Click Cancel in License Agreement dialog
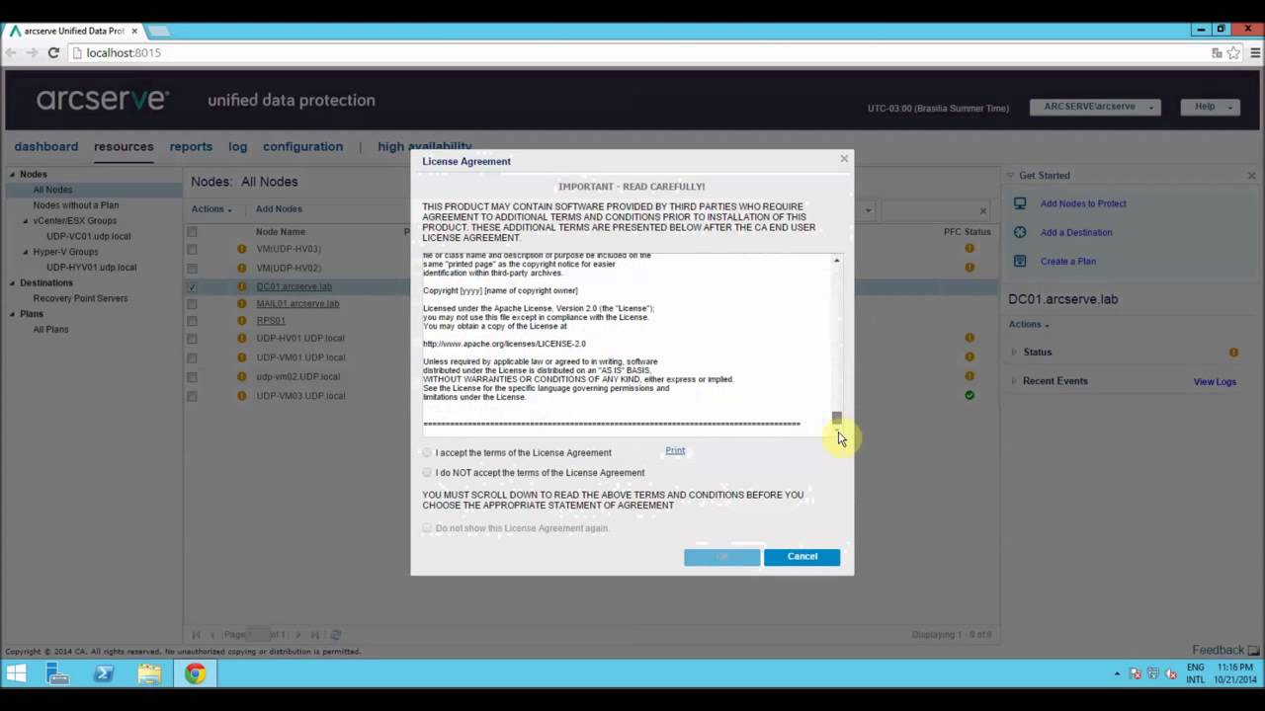Screen dimensions: 1265x711 pos(801,556)
